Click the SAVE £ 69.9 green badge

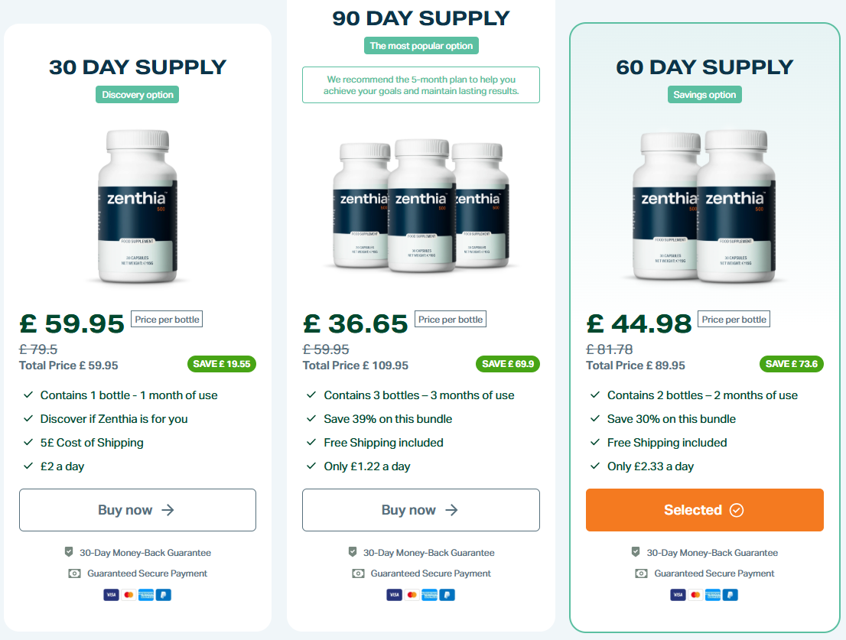pyautogui.click(x=508, y=364)
